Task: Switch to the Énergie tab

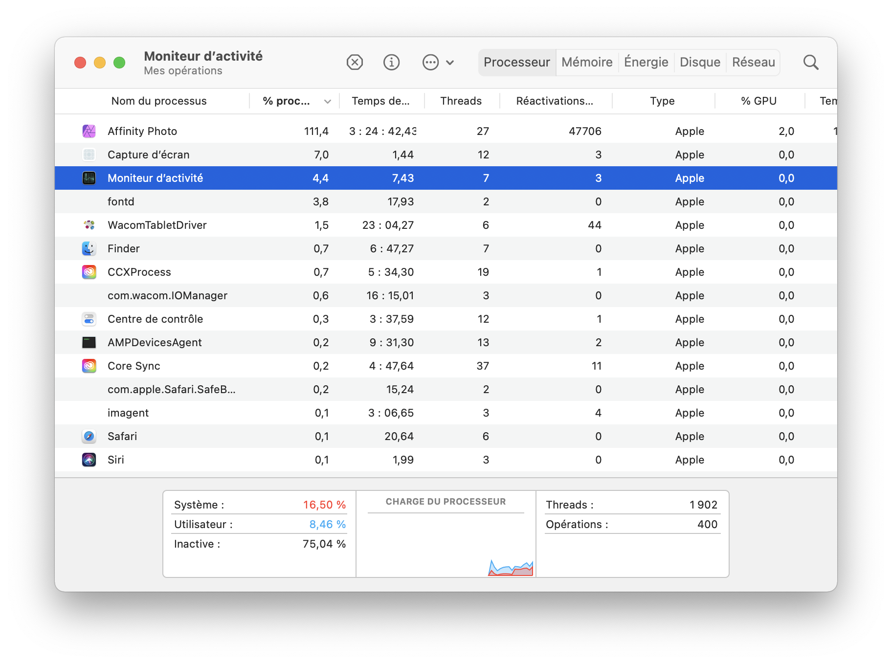Action: tap(646, 62)
